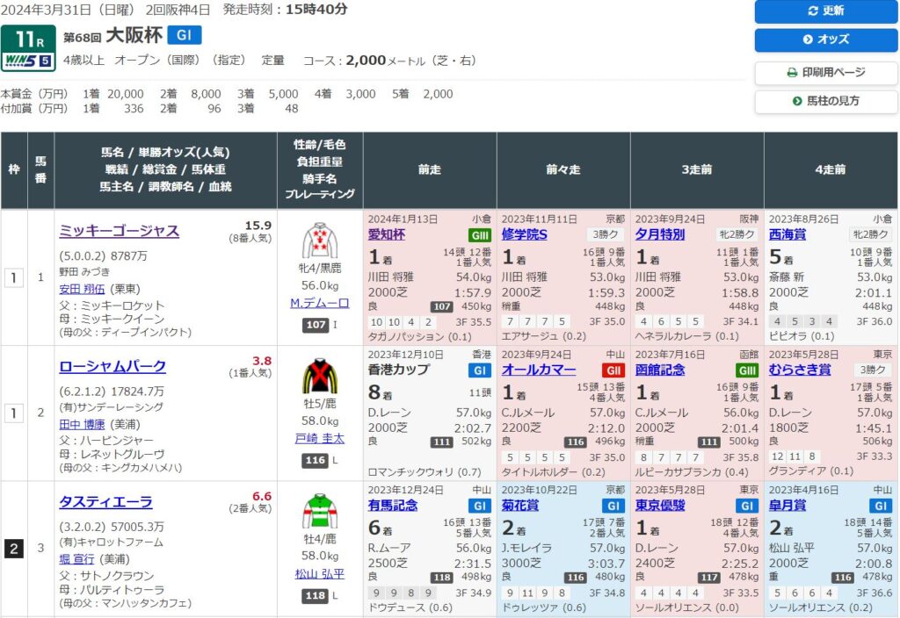900x618 pixels.
Task: Open the 東京優駿 race result link
Action: click(660, 505)
